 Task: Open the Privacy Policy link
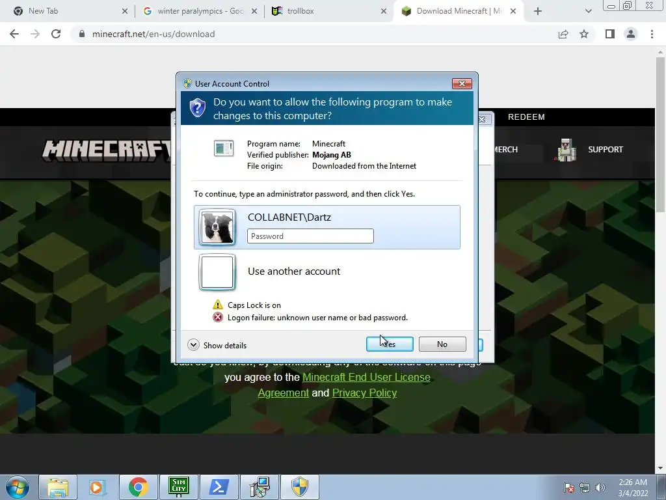pyautogui.click(x=364, y=393)
